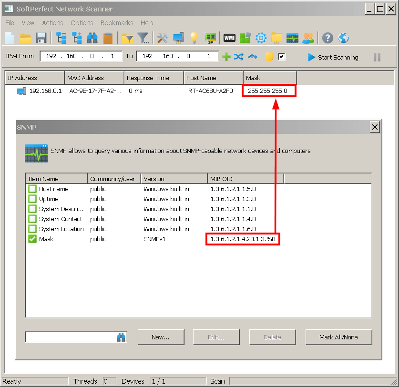
Task: Click the globe web icon
Action: 343,38
